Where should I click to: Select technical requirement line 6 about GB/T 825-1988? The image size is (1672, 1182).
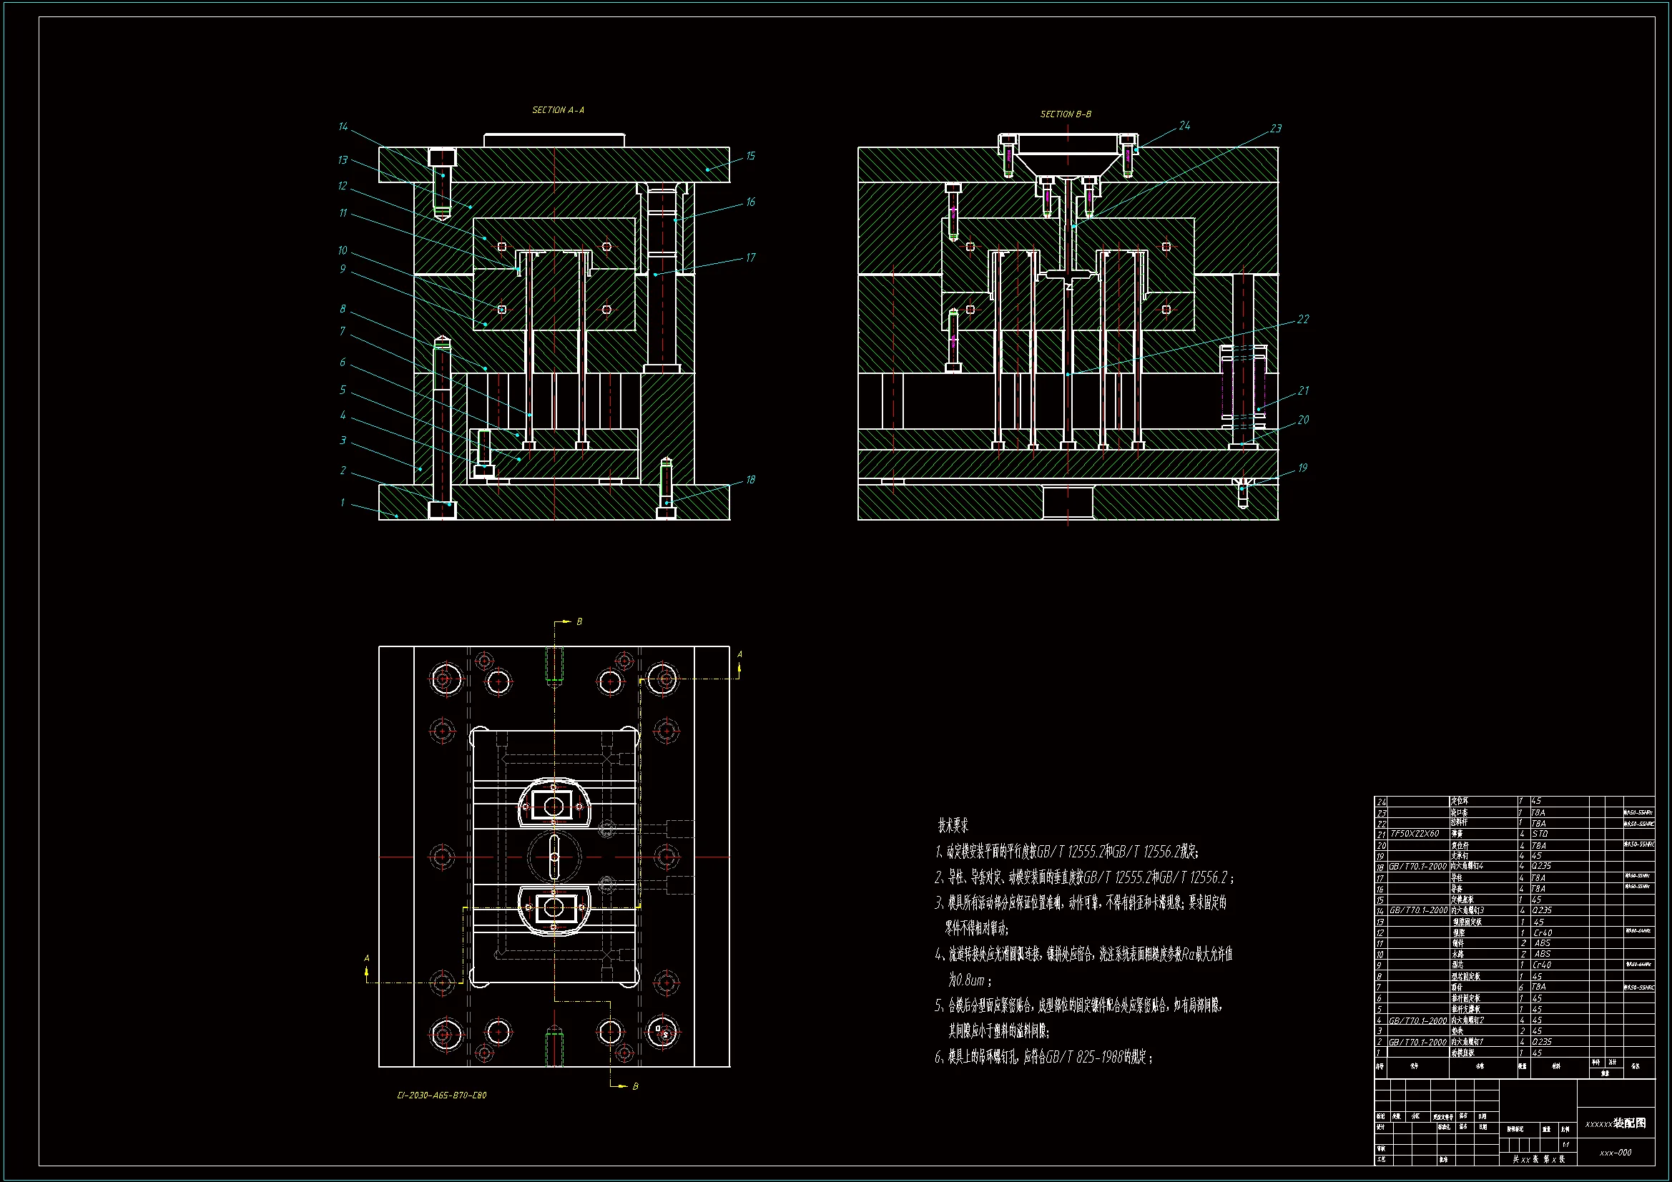pyautogui.click(x=1043, y=1057)
